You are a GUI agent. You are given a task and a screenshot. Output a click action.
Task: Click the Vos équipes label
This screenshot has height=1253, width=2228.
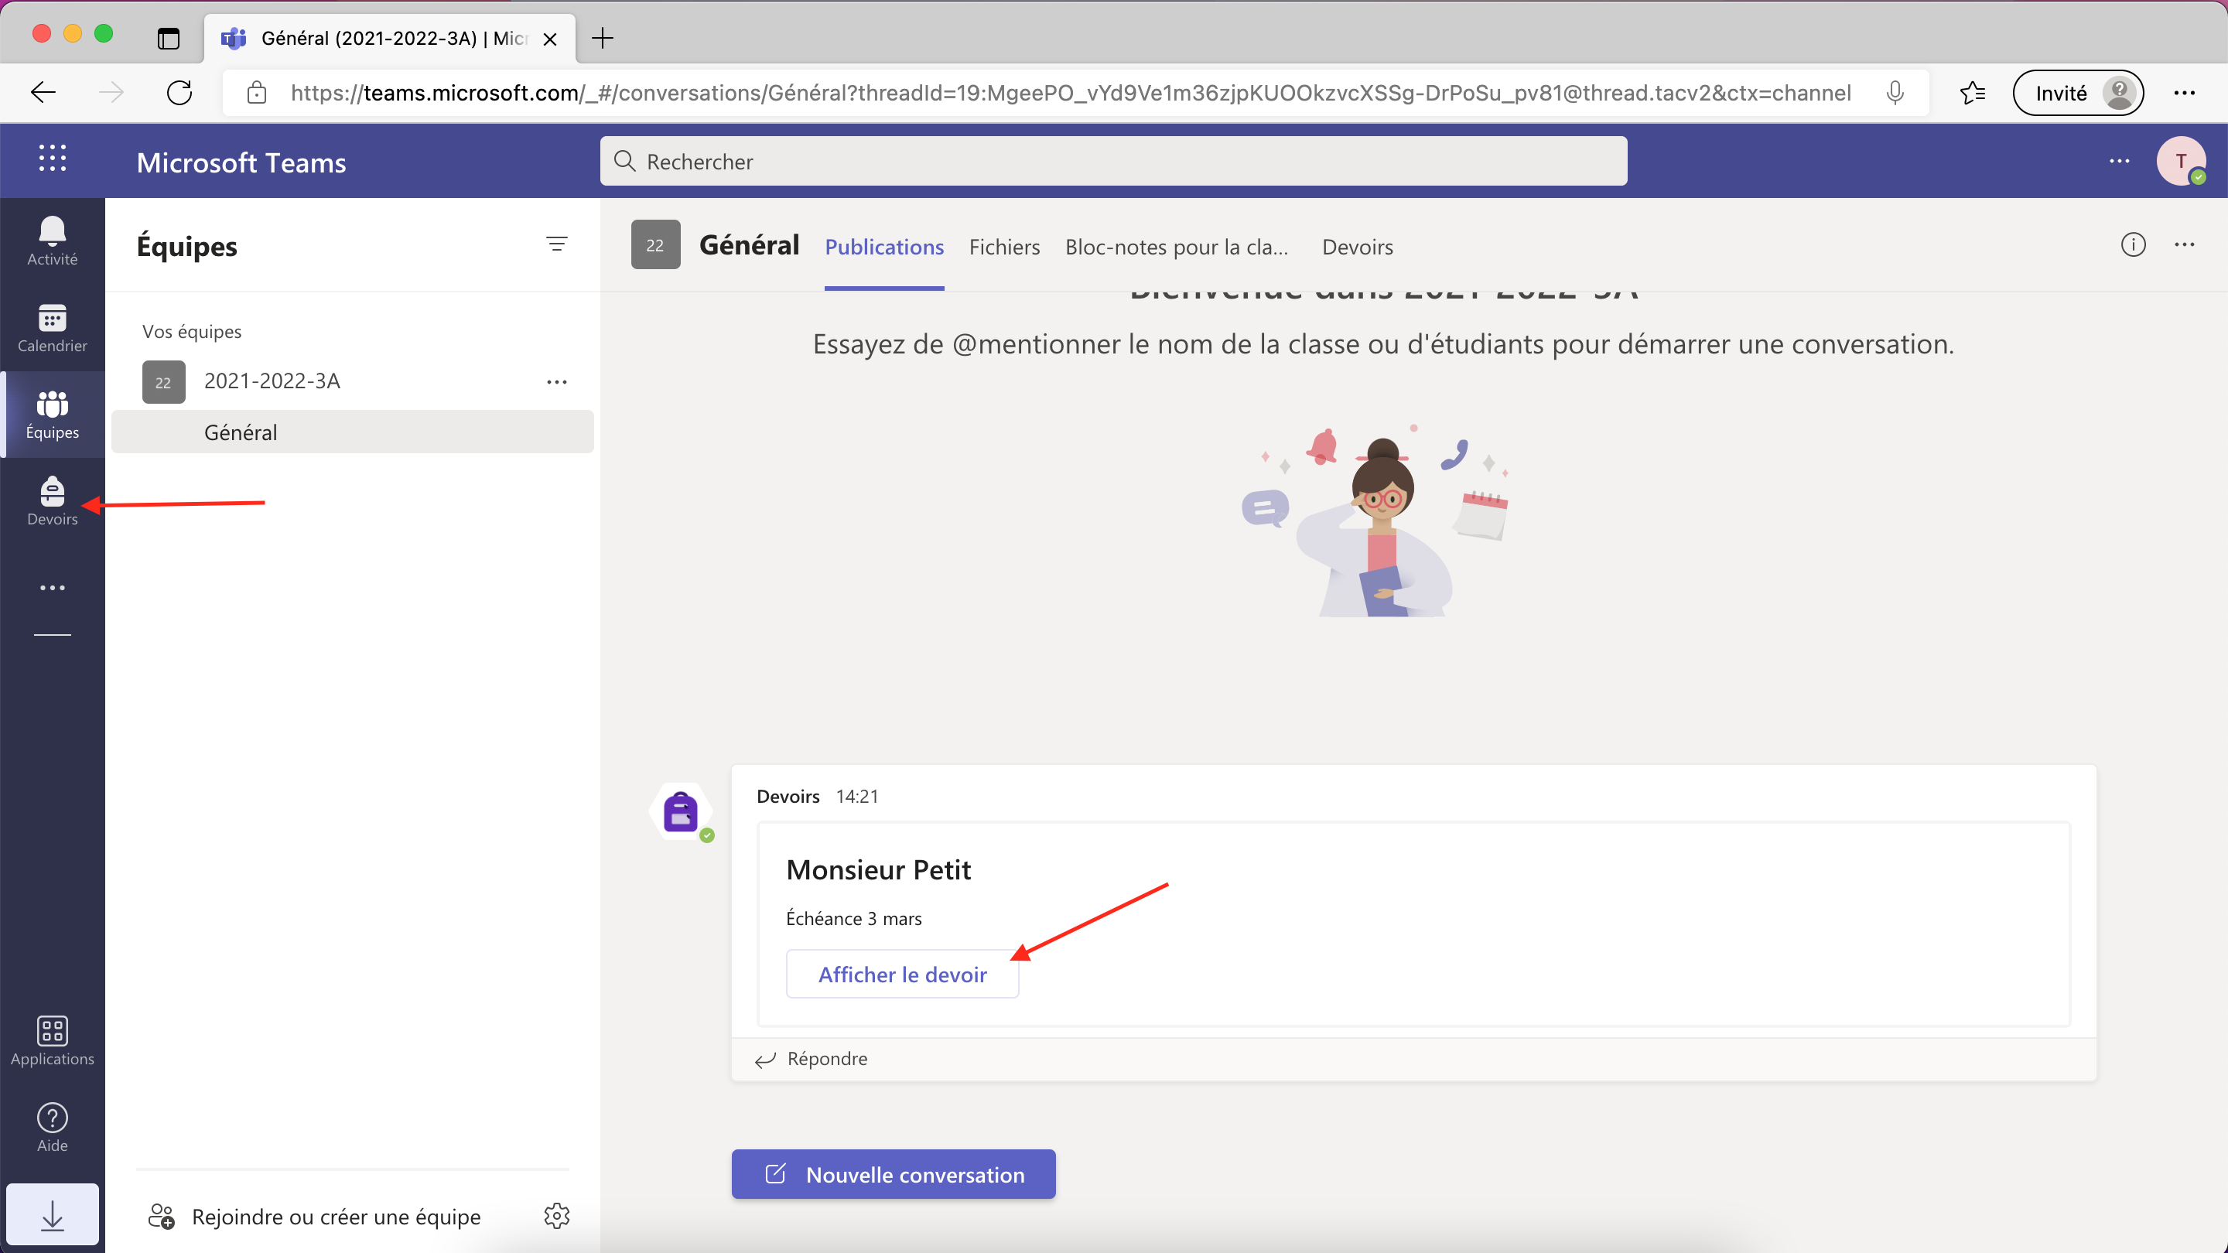tap(192, 331)
